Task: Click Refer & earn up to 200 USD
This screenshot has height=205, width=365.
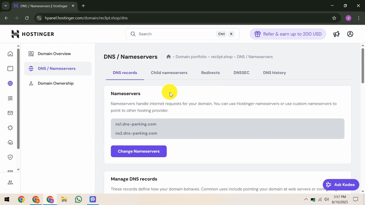Action: (288, 34)
